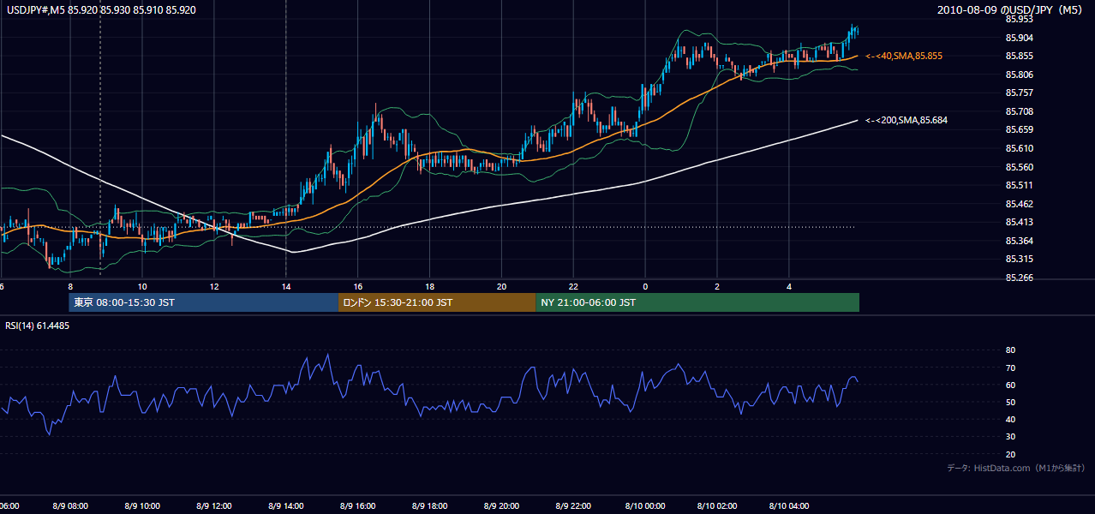
Task: Click the 8/9 18:00 time axis label
Action: click(431, 505)
